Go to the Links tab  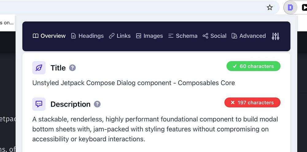point(120,36)
